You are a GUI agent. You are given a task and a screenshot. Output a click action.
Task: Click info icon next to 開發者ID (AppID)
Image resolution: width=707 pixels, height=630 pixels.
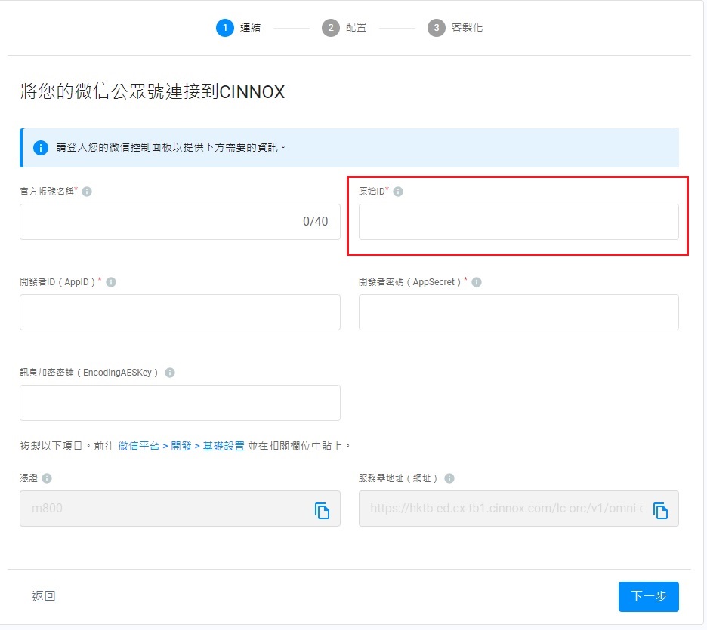tap(111, 282)
